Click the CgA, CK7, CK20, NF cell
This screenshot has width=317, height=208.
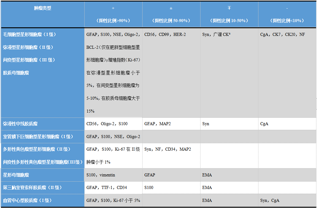[282, 35]
